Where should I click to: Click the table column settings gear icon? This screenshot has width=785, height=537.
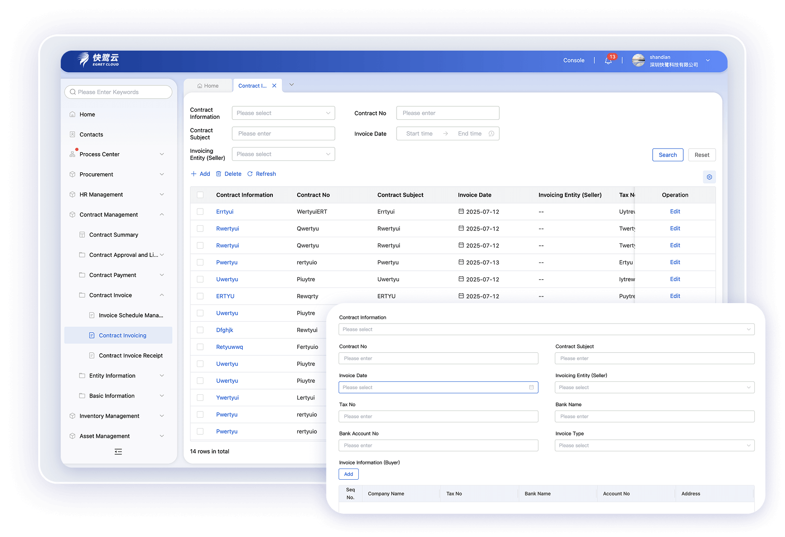pyautogui.click(x=709, y=177)
